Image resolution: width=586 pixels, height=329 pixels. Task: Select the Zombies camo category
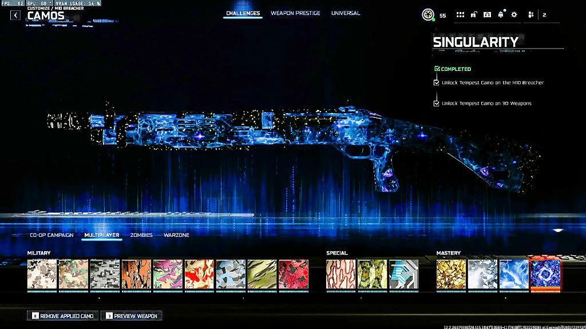pos(141,235)
